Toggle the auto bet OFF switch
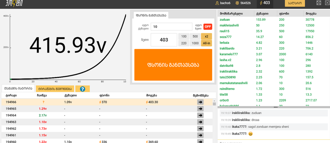The height and width of the screenshot is (143, 330). [x=208, y=27]
